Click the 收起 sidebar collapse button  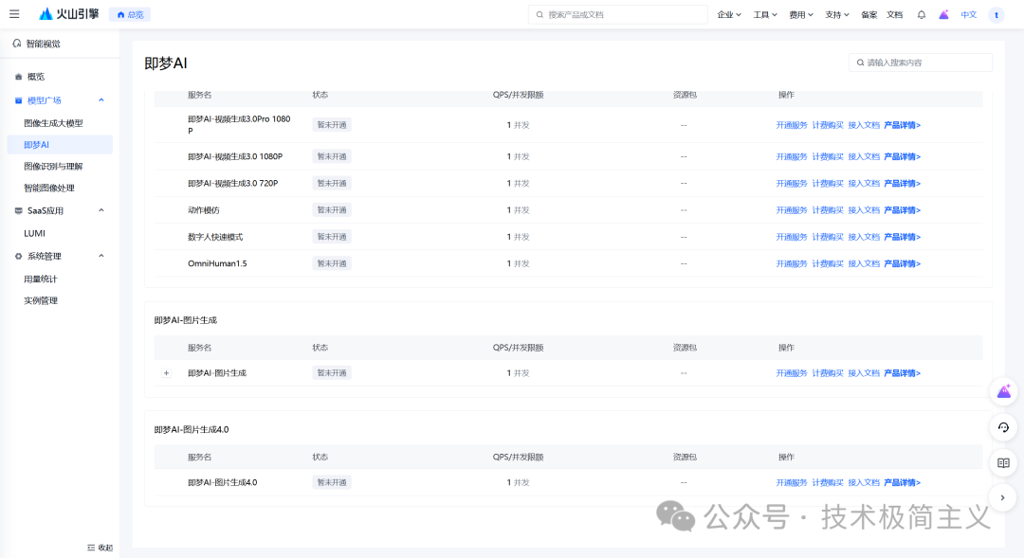coord(100,548)
